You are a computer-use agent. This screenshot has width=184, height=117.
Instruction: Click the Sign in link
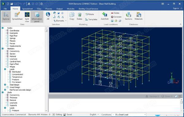pyautogui.click(x=176, y=8)
